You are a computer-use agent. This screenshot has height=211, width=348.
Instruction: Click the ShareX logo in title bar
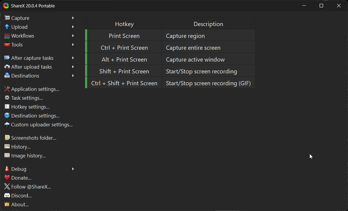pyautogui.click(x=6, y=6)
